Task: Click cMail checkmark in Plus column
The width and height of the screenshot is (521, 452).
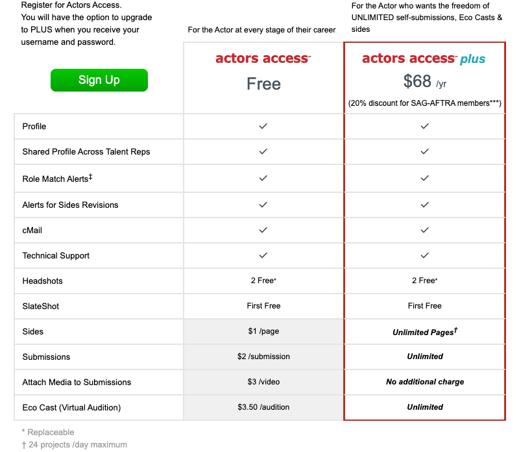Action: coord(424,230)
